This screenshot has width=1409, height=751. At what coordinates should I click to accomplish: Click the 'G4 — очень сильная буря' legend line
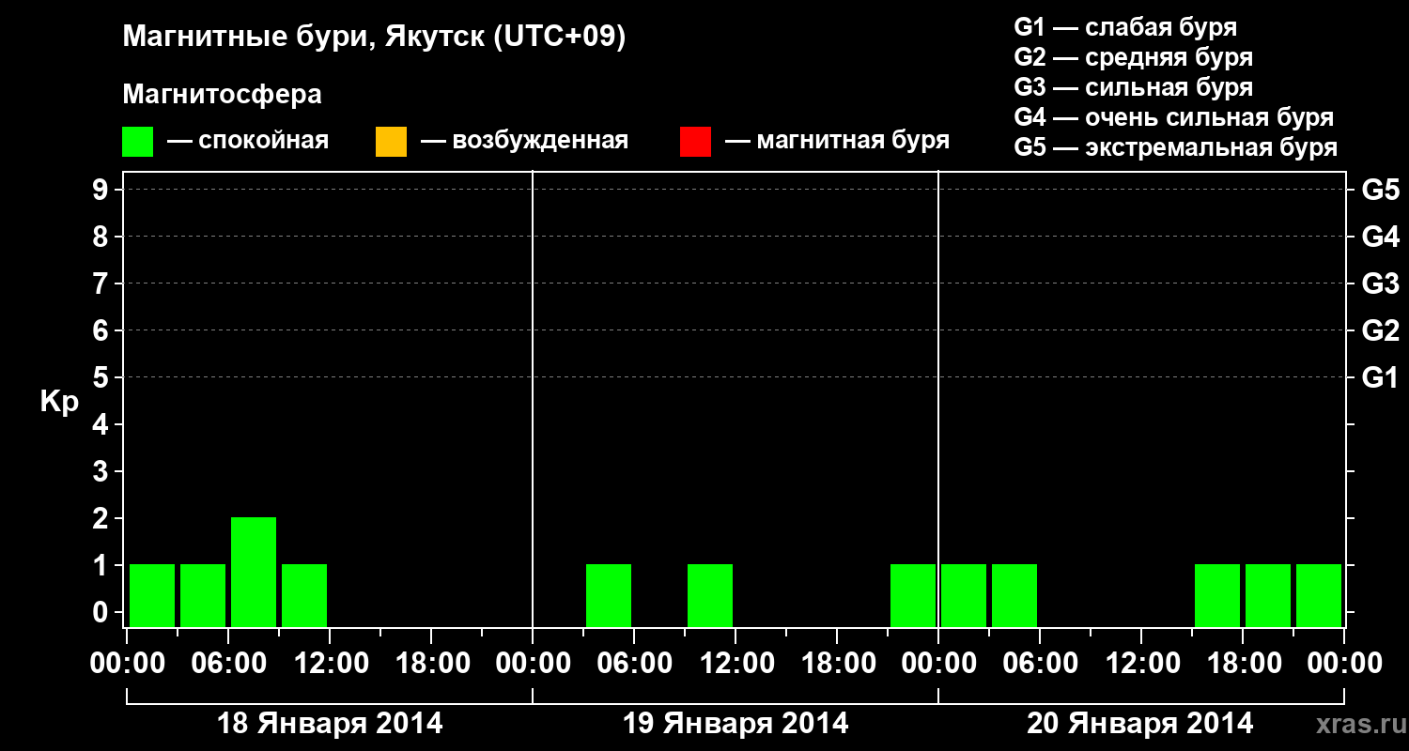point(1174,117)
